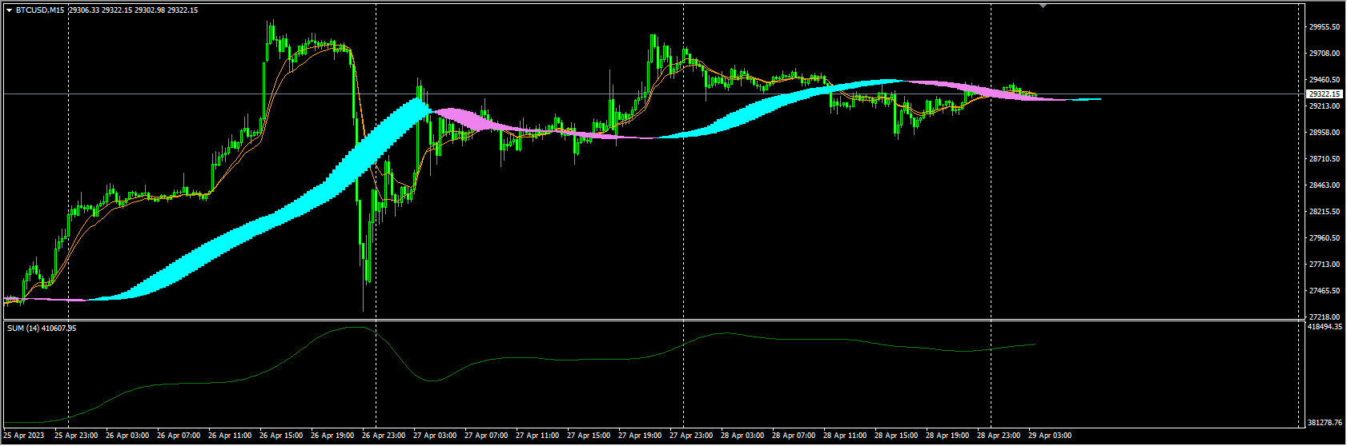Click time label 26 Apr 11:00
This screenshot has width=1347, height=446.
pos(231,436)
